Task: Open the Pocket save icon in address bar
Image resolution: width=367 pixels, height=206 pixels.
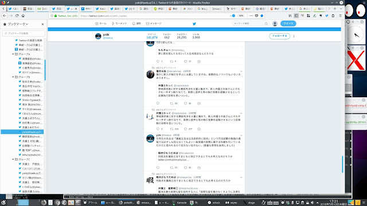Action: pyautogui.click(x=256, y=15)
